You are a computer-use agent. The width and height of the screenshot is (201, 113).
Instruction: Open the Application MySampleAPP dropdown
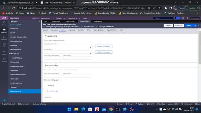tap(47, 18)
